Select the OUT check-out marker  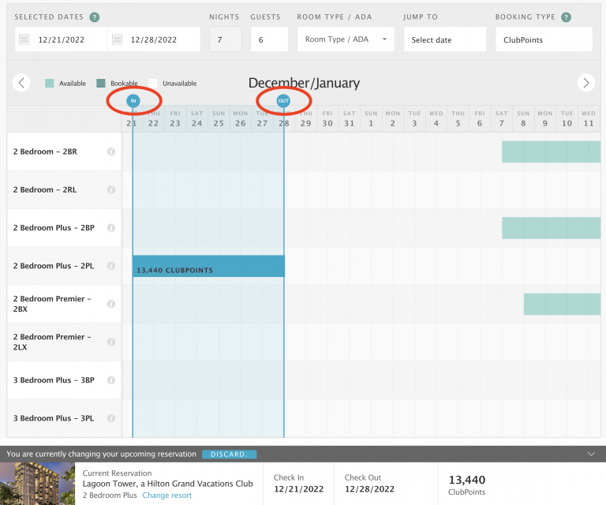click(283, 100)
